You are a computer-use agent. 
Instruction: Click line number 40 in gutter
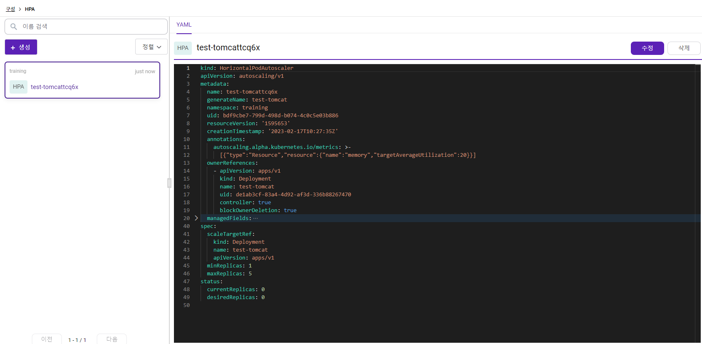click(186, 226)
